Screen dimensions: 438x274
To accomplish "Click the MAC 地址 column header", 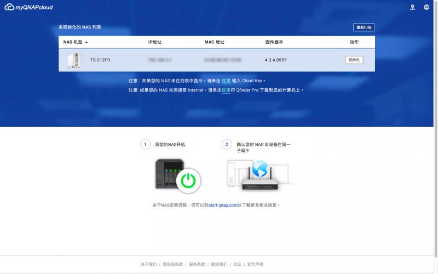I will (214, 42).
